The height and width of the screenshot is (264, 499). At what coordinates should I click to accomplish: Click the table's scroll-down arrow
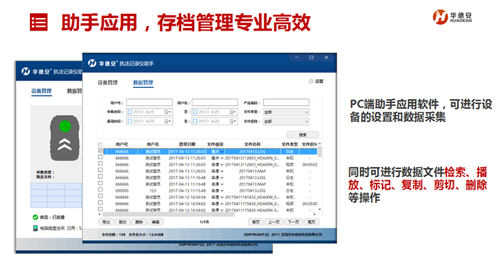(319, 209)
